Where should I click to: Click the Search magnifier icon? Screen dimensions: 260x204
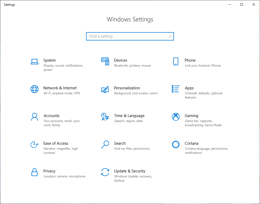click(x=105, y=144)
